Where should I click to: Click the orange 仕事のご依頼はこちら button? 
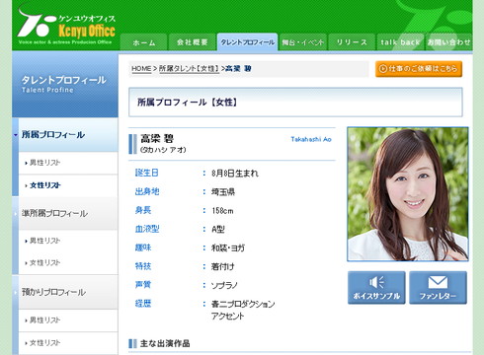pos(419,69)
